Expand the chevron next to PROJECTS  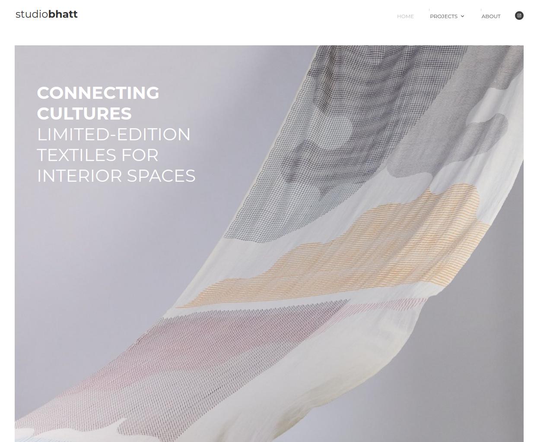pyautogui.click(x=462, y=16)
